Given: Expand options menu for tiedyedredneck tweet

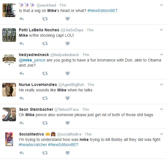Looking at the screenshot, I should pyautogui.click(x=161, y=55).
